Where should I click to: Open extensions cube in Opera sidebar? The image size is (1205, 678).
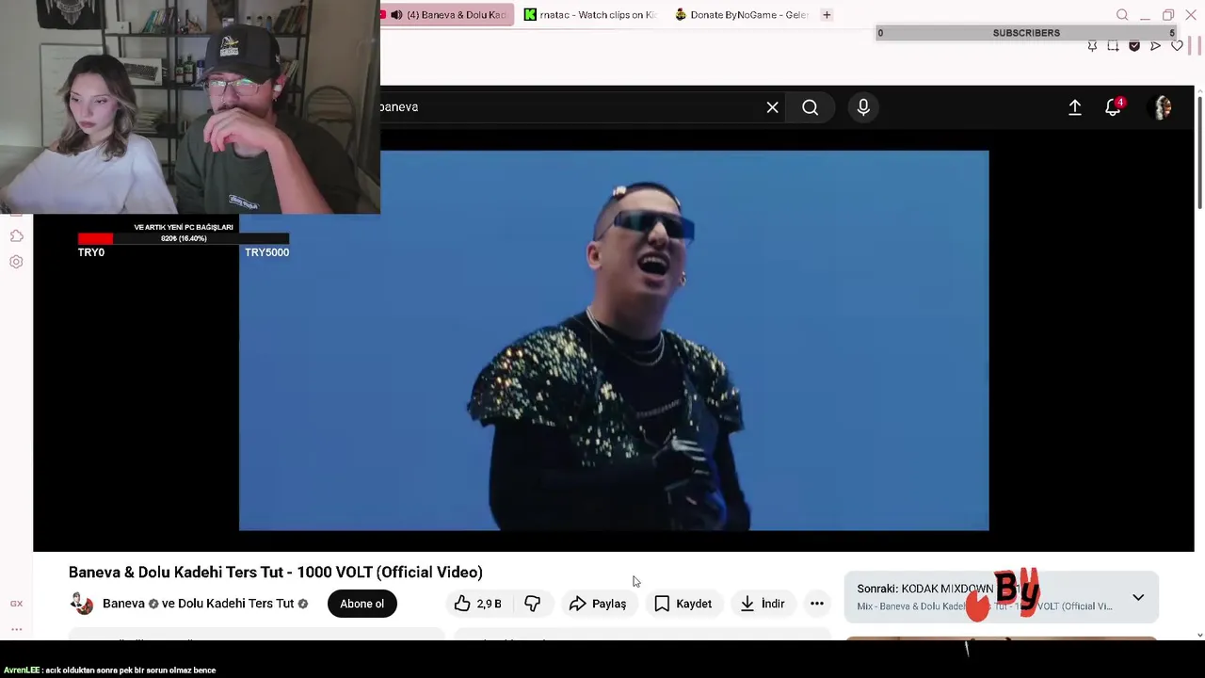click(16, 235)
